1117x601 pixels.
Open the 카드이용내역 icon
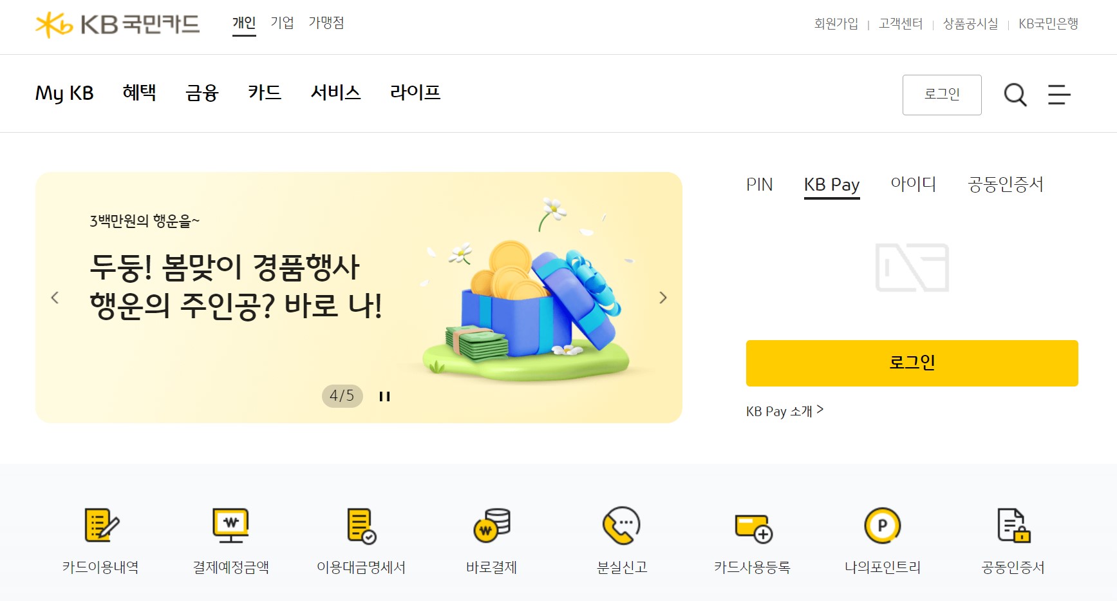tap(102, 525)
